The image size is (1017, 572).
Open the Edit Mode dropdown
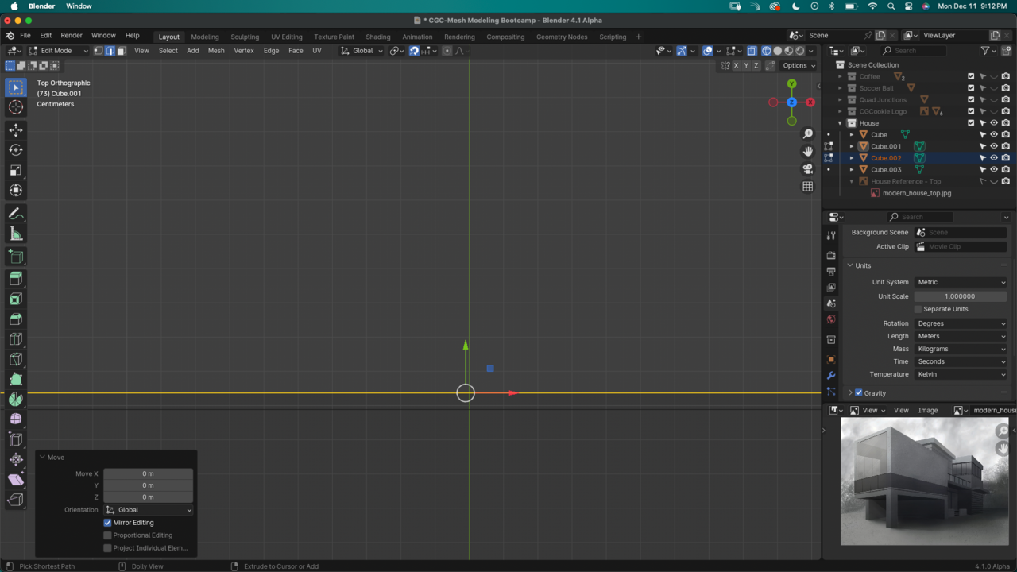click(60, 51)
